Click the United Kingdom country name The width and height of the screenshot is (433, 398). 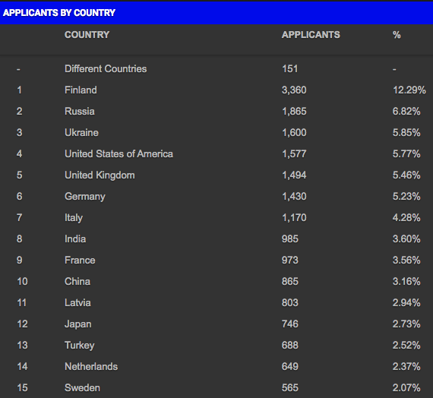coord(100,175)
